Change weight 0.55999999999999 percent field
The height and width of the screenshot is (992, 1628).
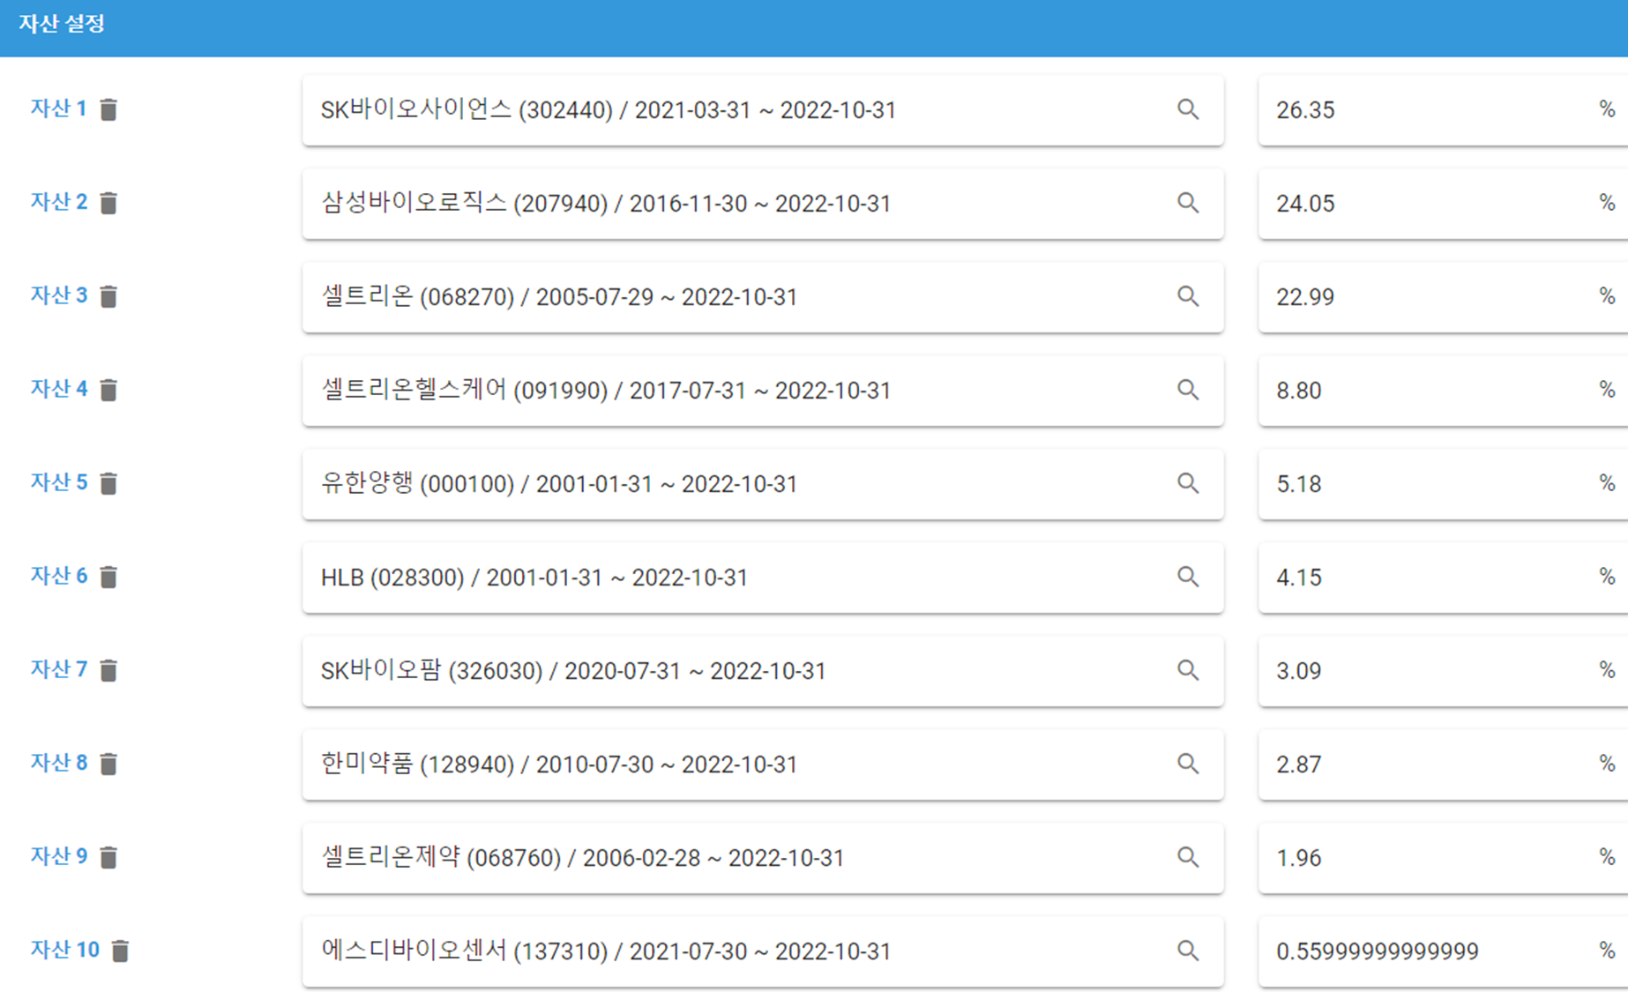(1443, 951)
